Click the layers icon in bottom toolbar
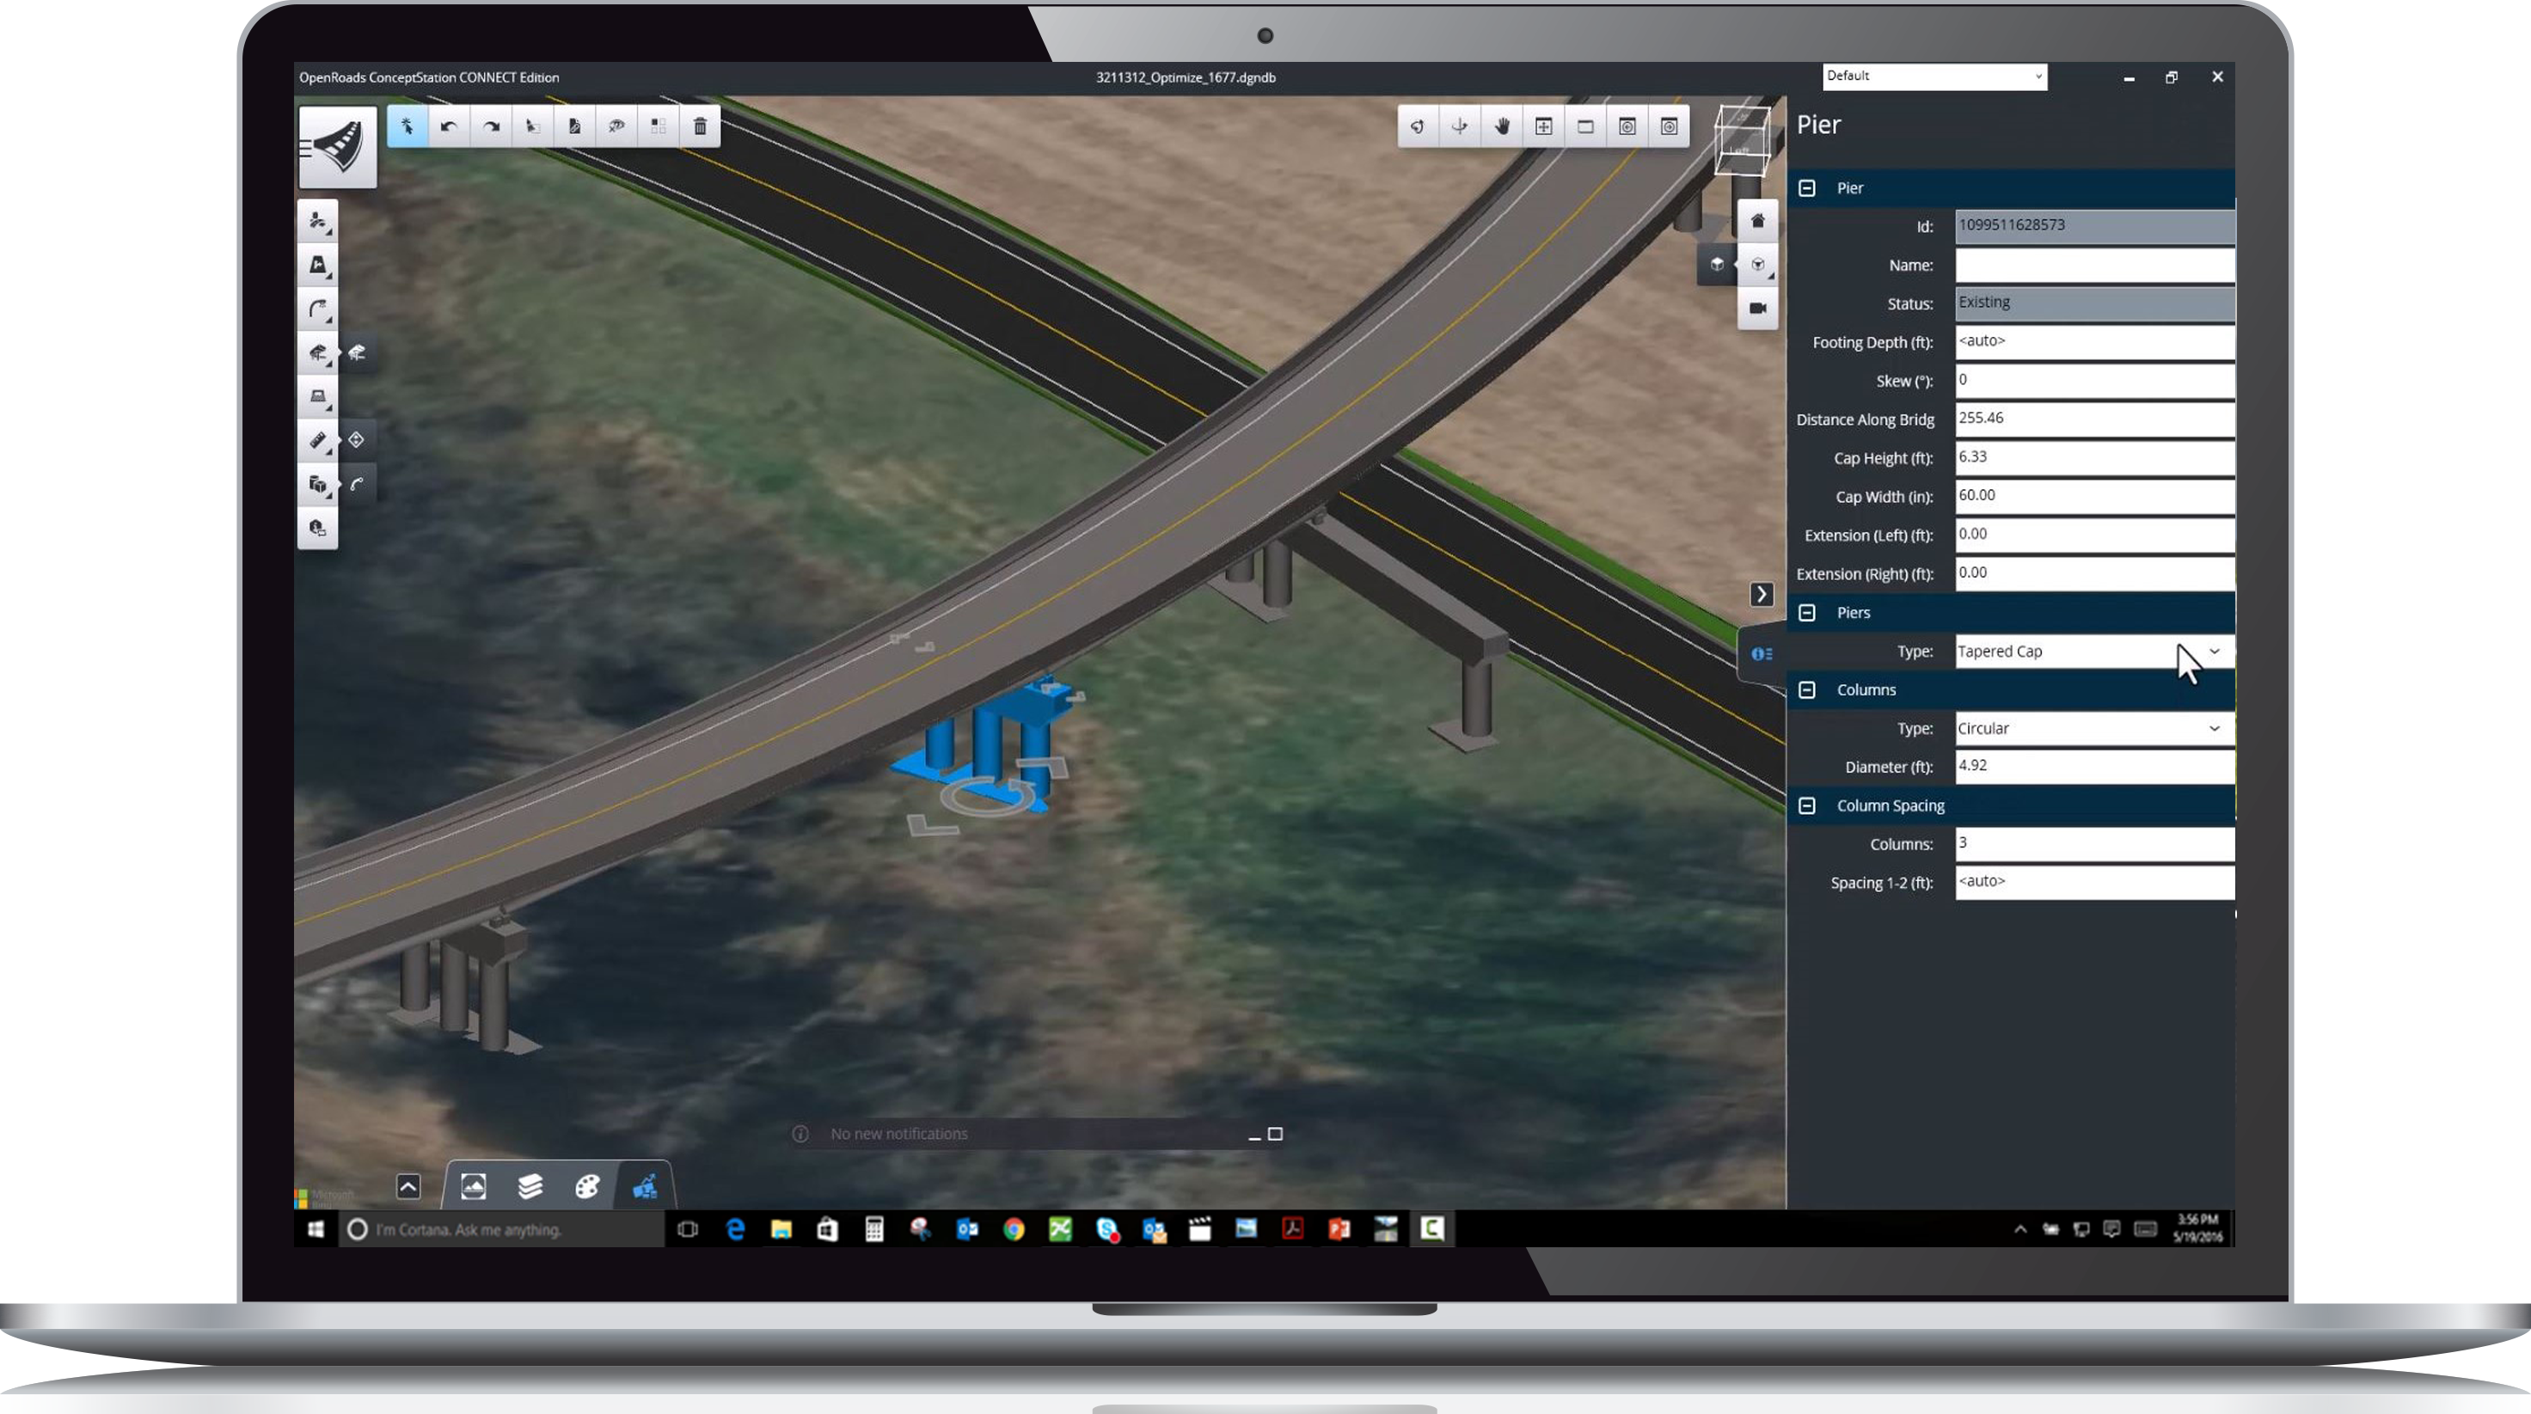 pos(530,1186)
